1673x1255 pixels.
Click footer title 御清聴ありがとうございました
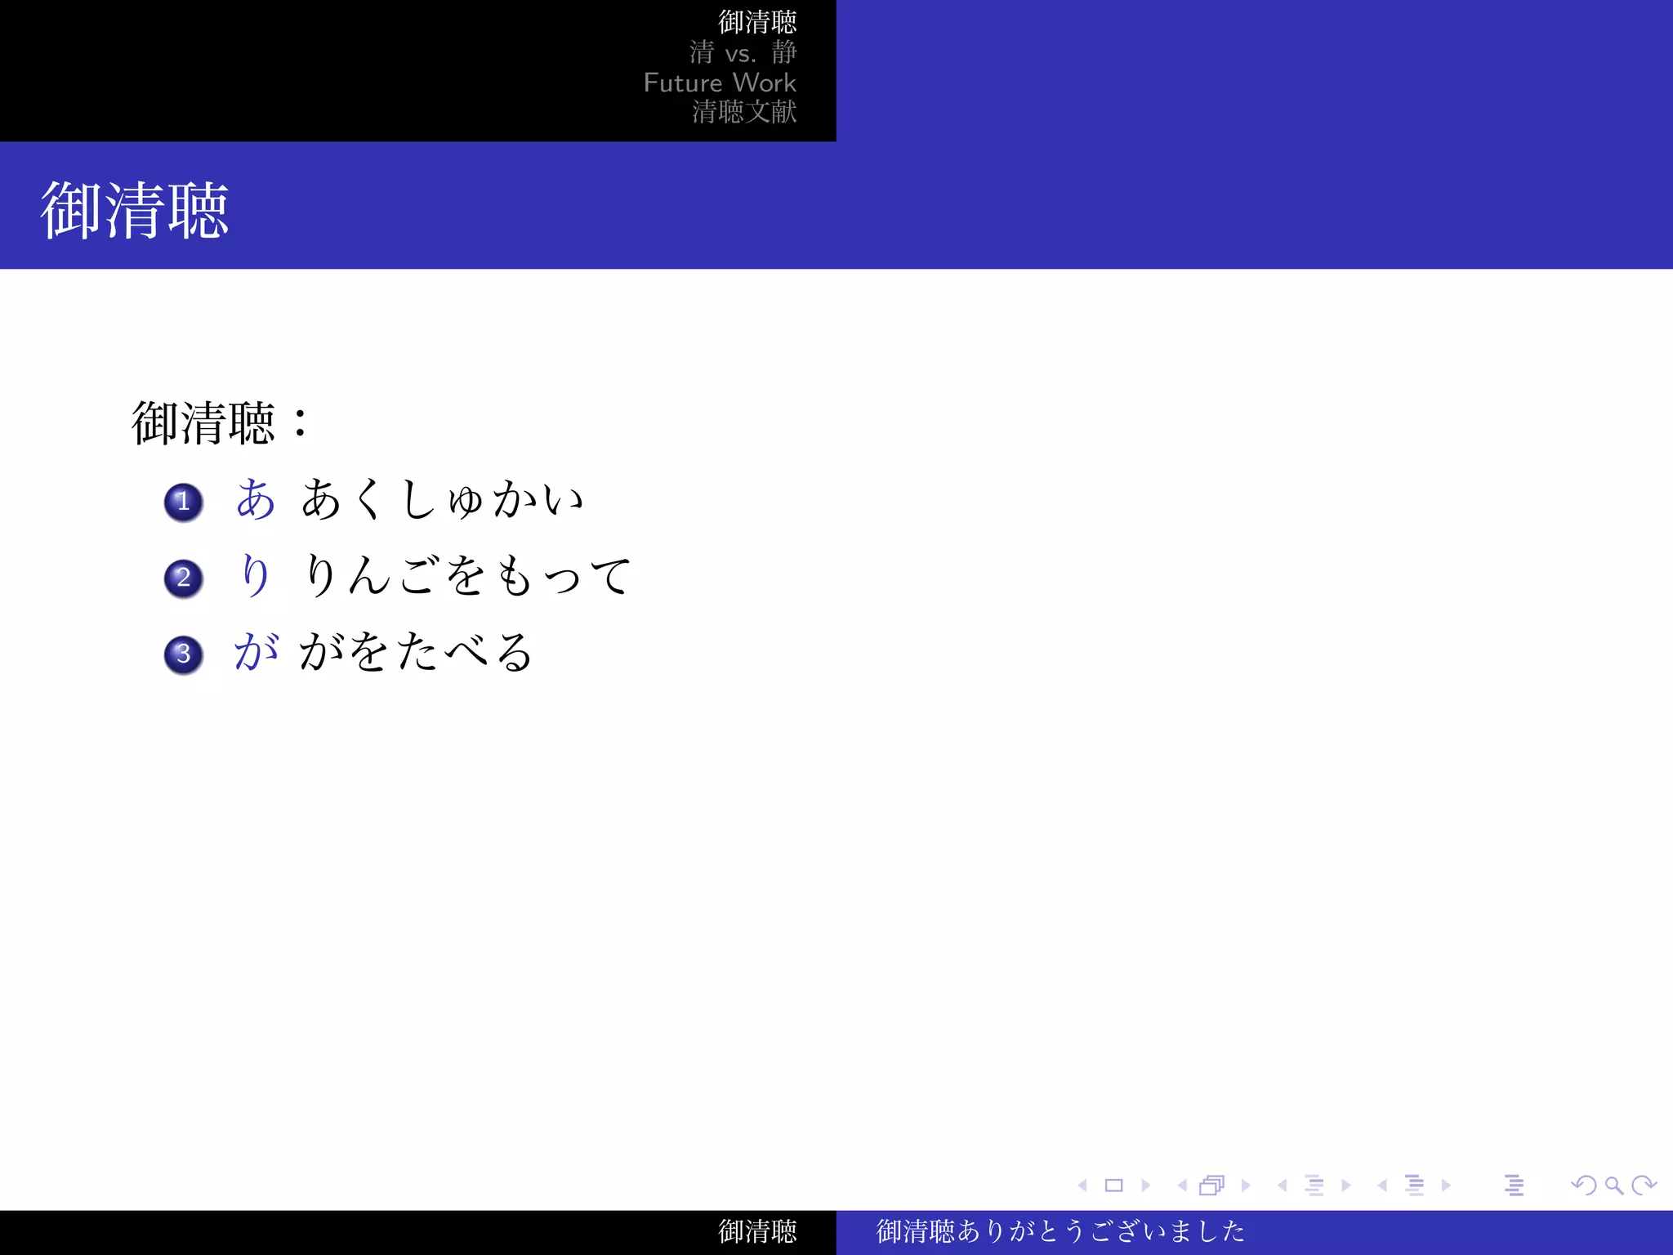[1060, 1231]
